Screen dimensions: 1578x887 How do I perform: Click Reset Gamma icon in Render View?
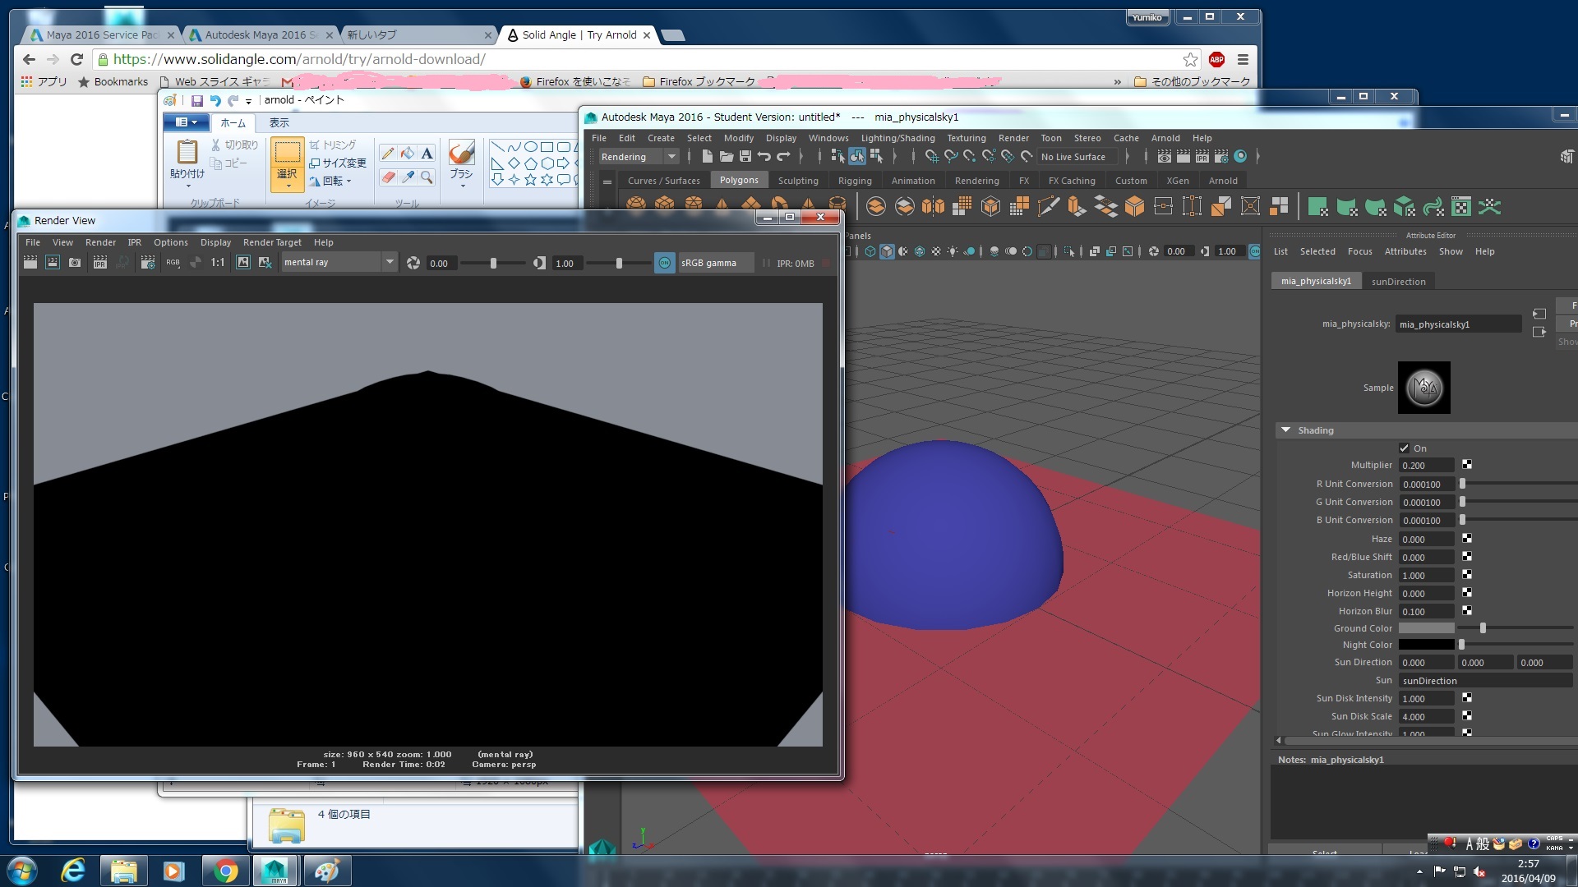(x=539, y=263)
